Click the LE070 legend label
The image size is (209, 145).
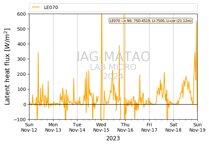[51, 7]
